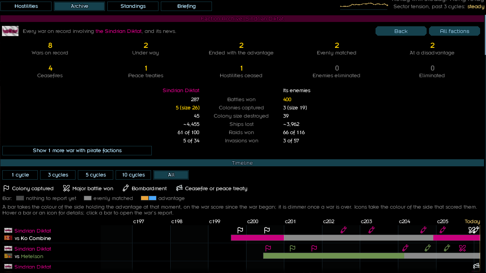This screenshot has height=273, width=486.
Task: Open the Hostilities tab
Action: coord(26,6)
